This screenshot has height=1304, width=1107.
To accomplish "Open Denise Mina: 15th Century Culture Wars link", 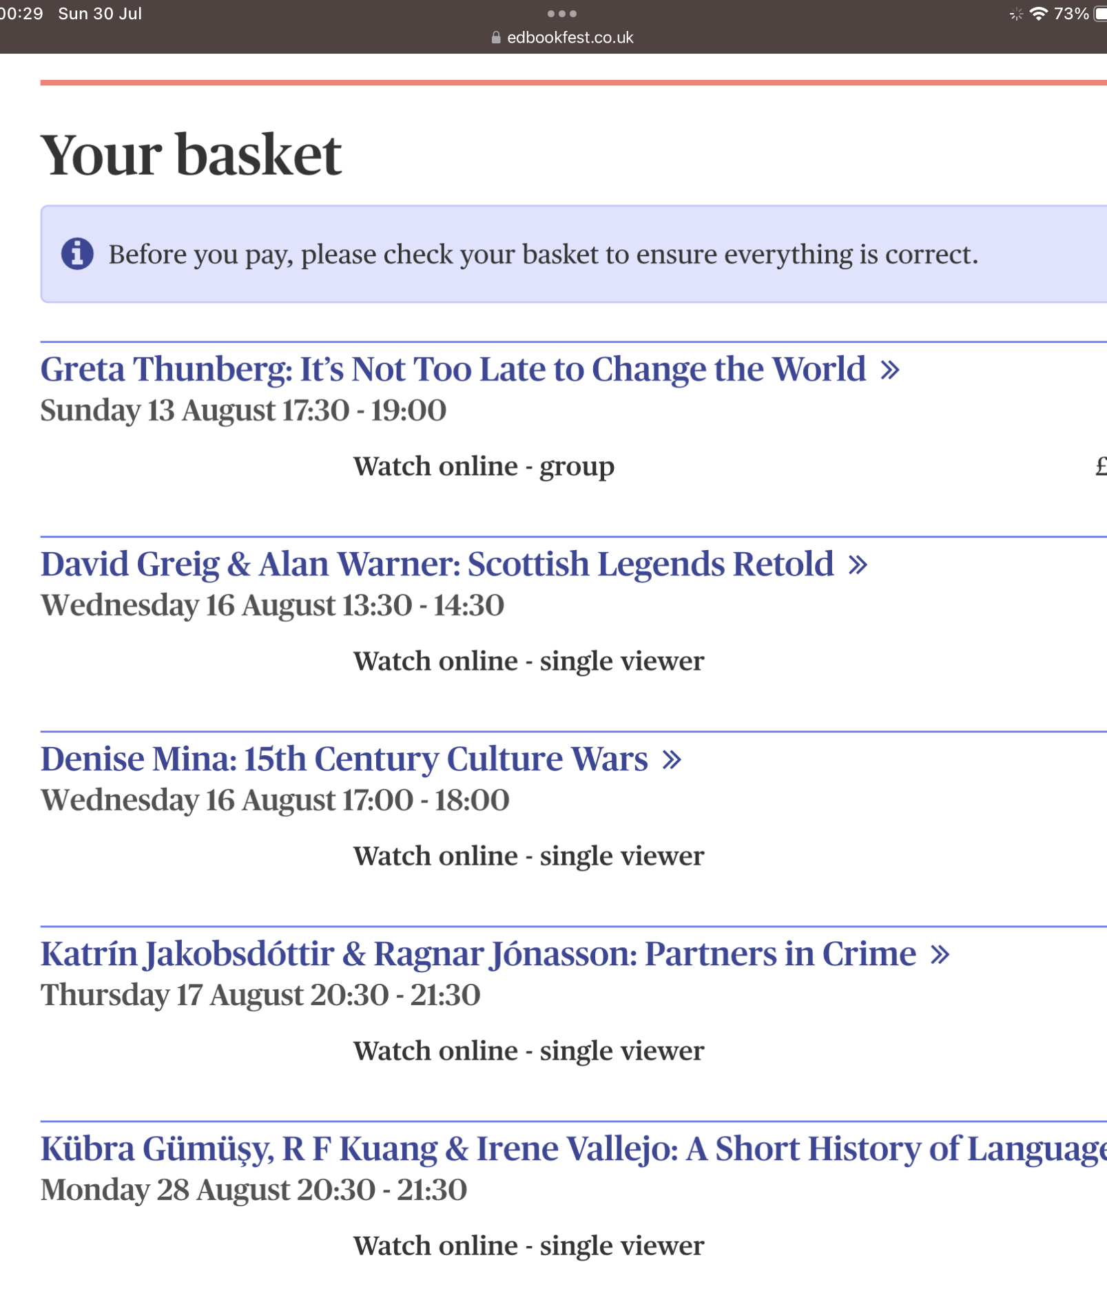I will pyautogui.click(x=361, y=759).
